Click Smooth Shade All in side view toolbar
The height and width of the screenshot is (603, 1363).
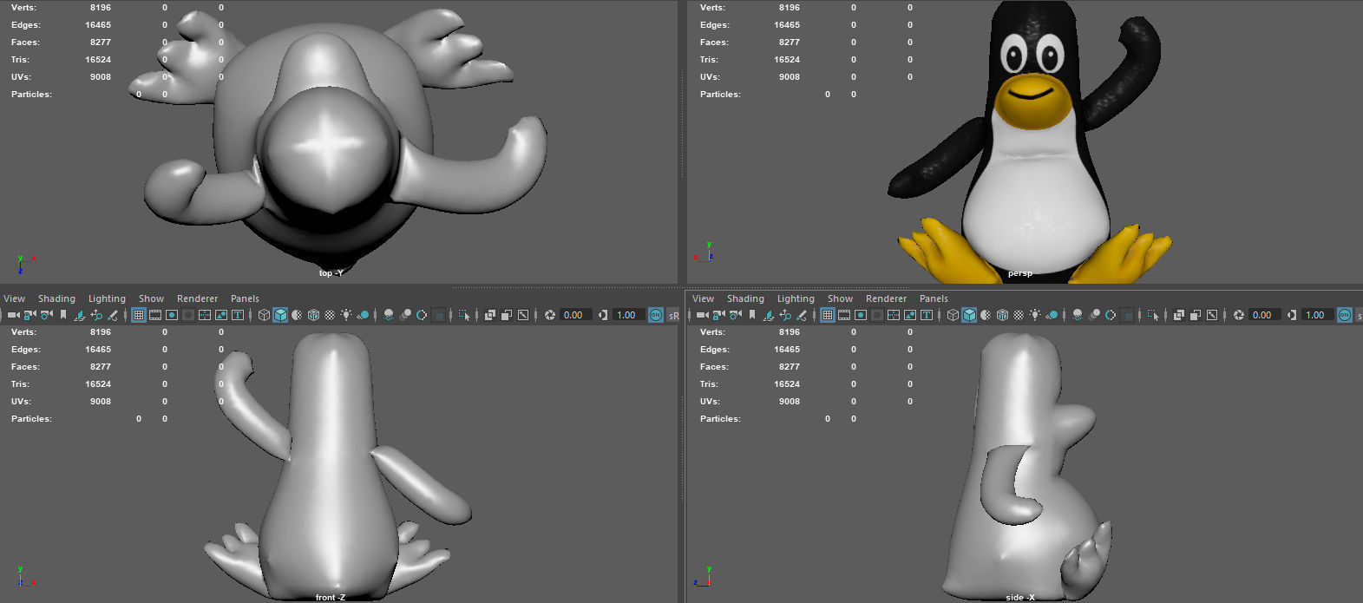point(969,315)
